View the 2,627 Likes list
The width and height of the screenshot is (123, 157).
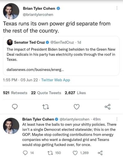75,93
